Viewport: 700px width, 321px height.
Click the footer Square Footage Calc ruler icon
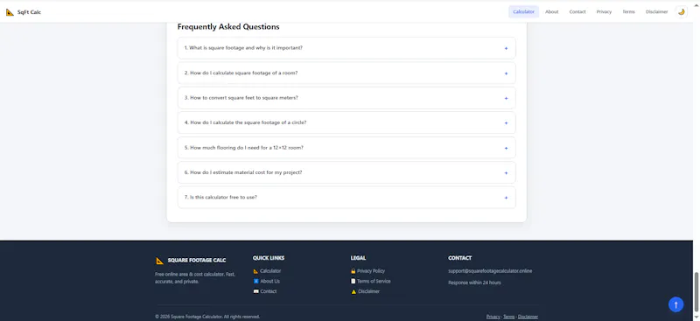(160, 261)
